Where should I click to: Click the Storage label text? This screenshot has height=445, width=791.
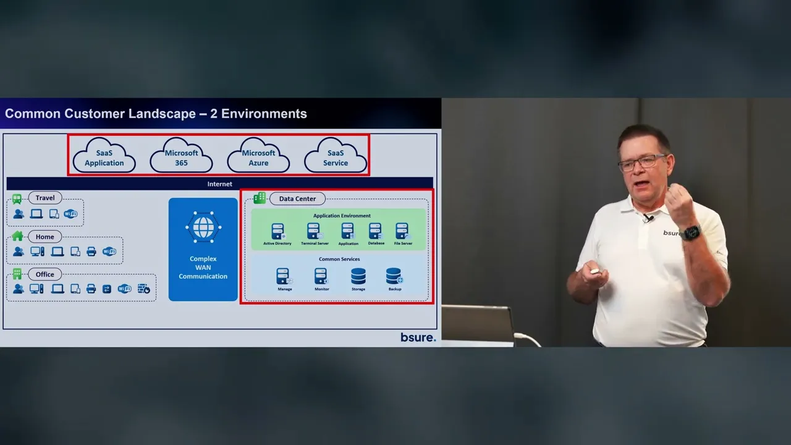coord(358,289)
